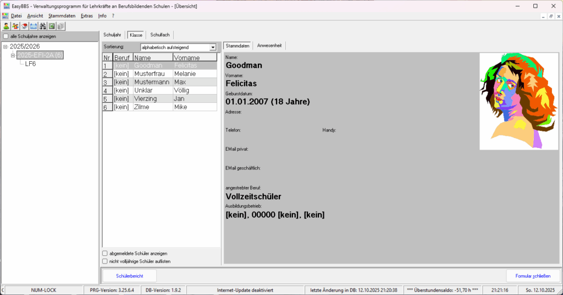This screenshot has width=563, height=295.
Task: Click the green picture toolbar icon
Action: (52, 26)
